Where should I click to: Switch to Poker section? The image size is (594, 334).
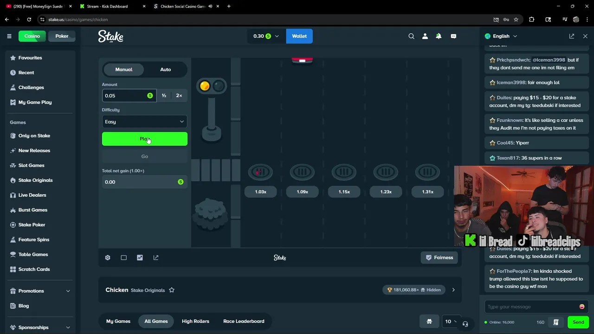coord(62,36)
